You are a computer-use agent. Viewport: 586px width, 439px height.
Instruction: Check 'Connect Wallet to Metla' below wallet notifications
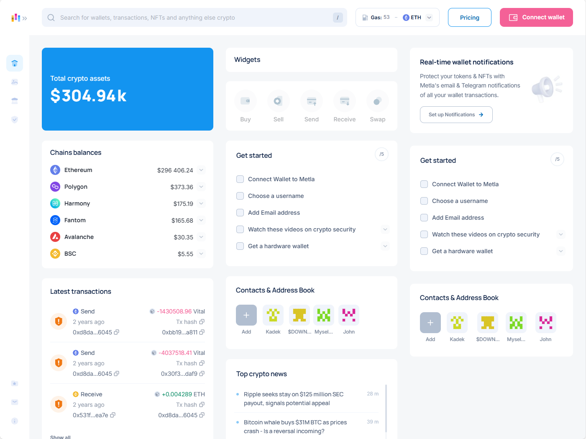point(424,184)
